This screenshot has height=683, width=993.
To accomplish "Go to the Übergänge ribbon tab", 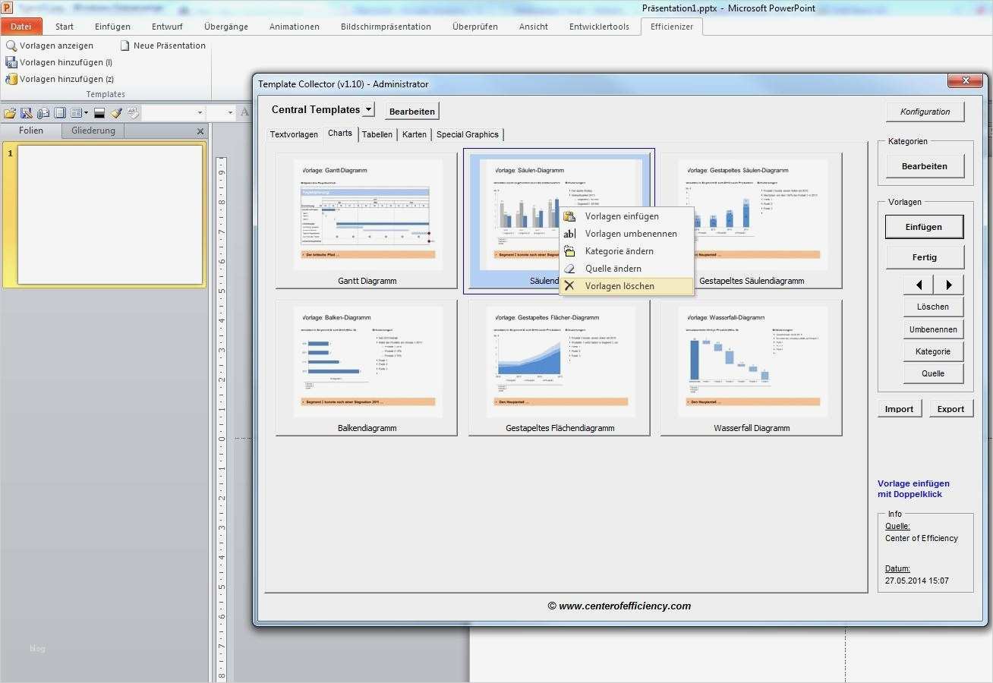I will click(226, 27).
